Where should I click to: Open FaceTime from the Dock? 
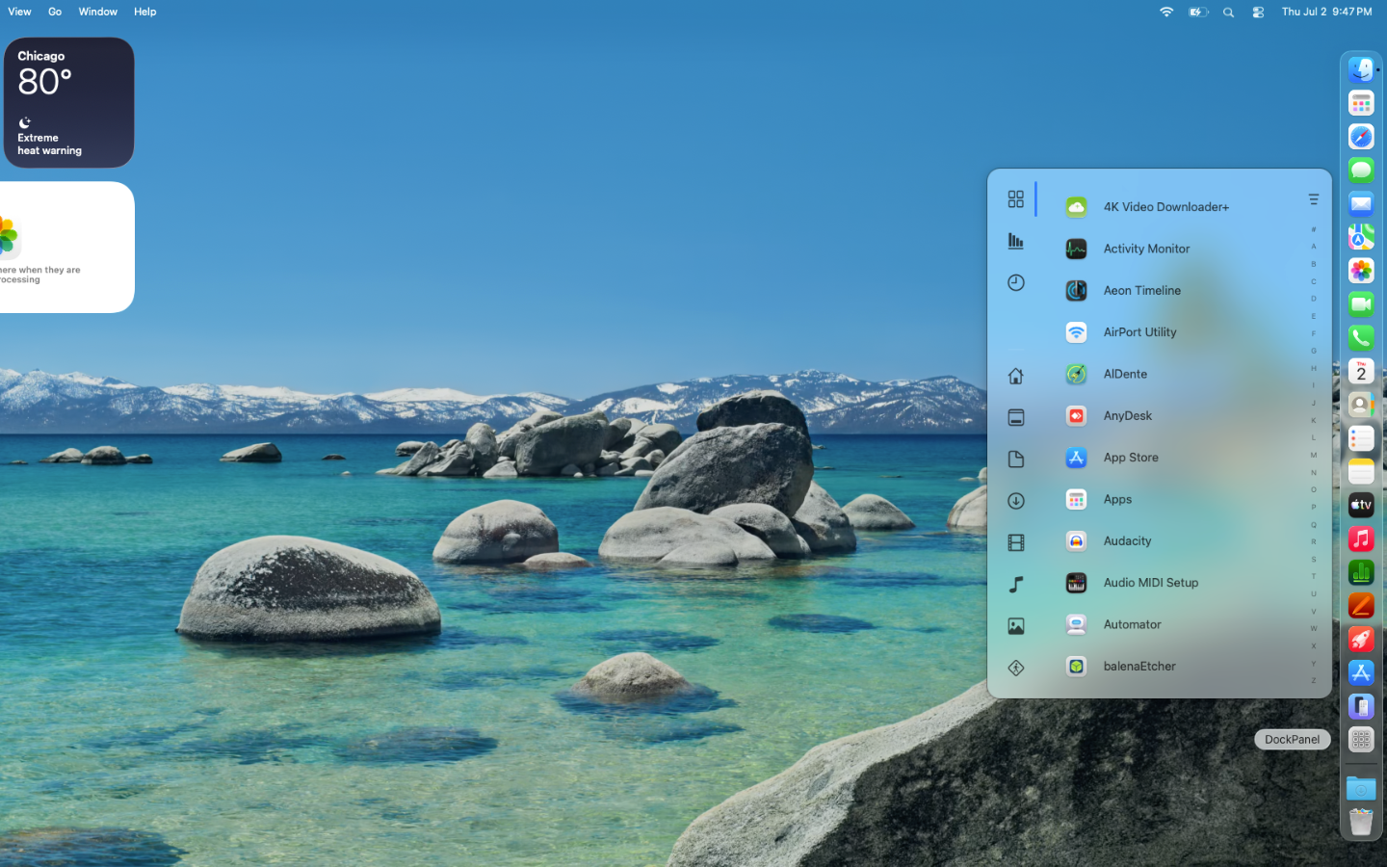pyautogui.click(x=1361, y=304)
